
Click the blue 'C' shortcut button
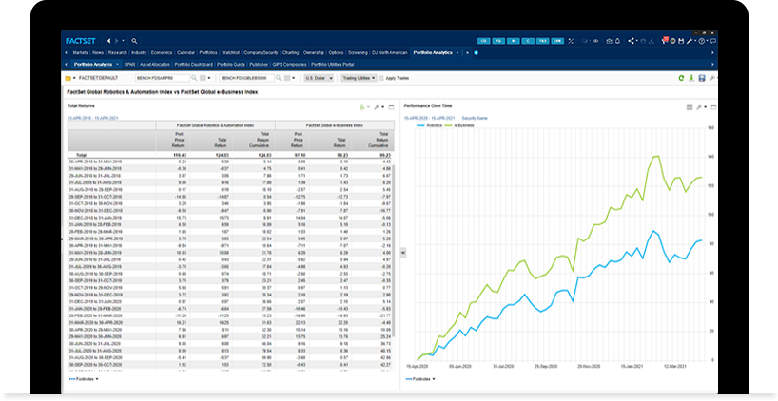(528, 41)
